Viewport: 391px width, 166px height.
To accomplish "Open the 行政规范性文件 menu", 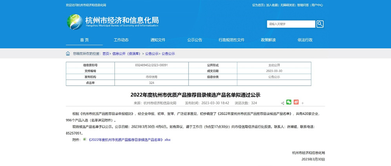I will (x=231, y=40).
